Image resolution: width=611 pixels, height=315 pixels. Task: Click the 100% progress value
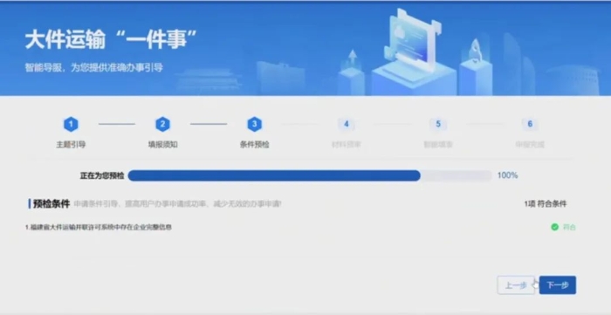pyautogui.click(x=507, y=175)
